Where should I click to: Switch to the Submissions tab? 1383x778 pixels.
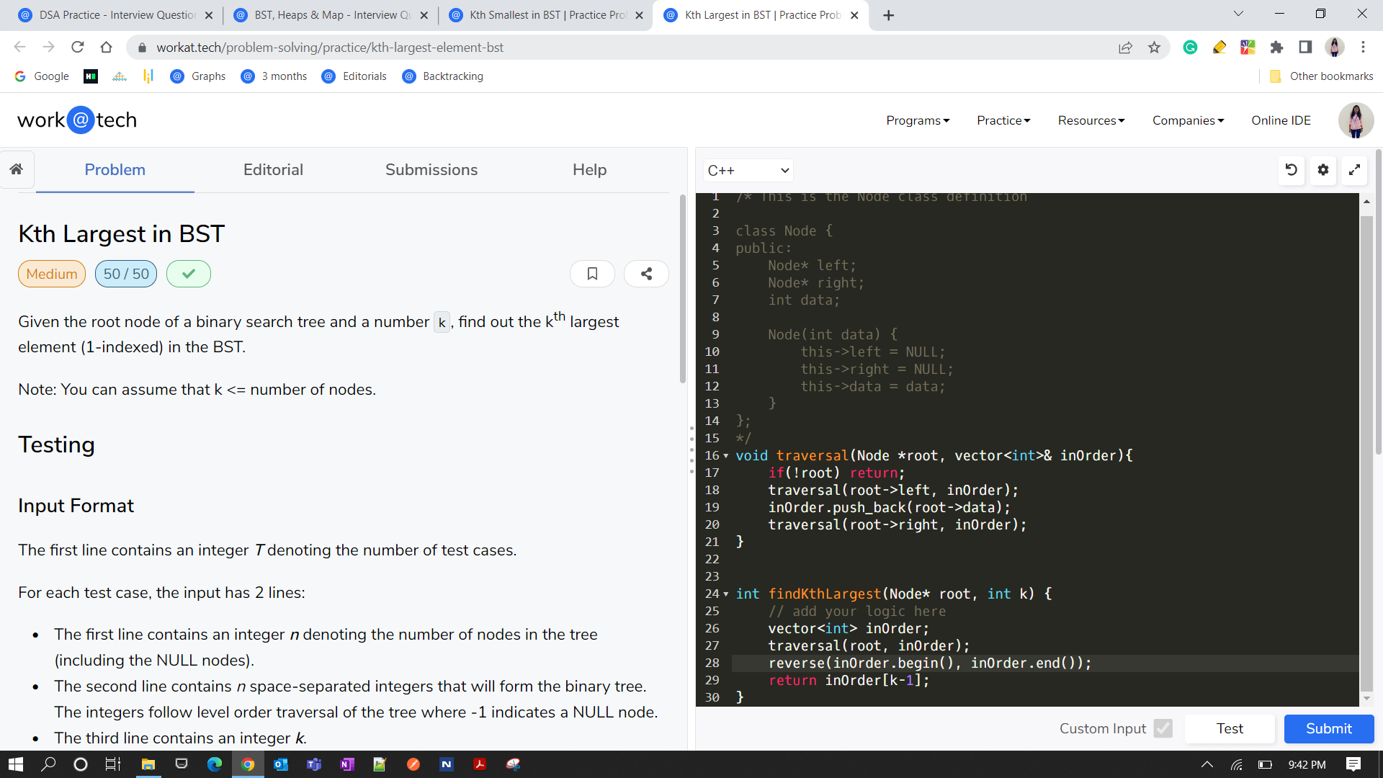(430, 170)
